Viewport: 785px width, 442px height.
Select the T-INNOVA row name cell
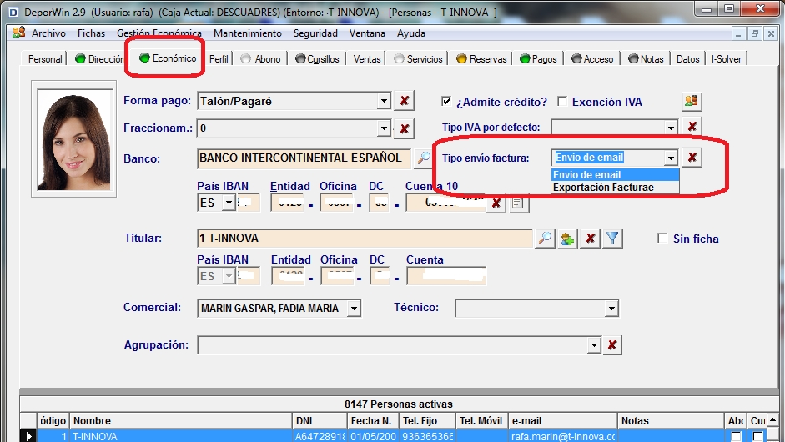[x=181, y=436]
